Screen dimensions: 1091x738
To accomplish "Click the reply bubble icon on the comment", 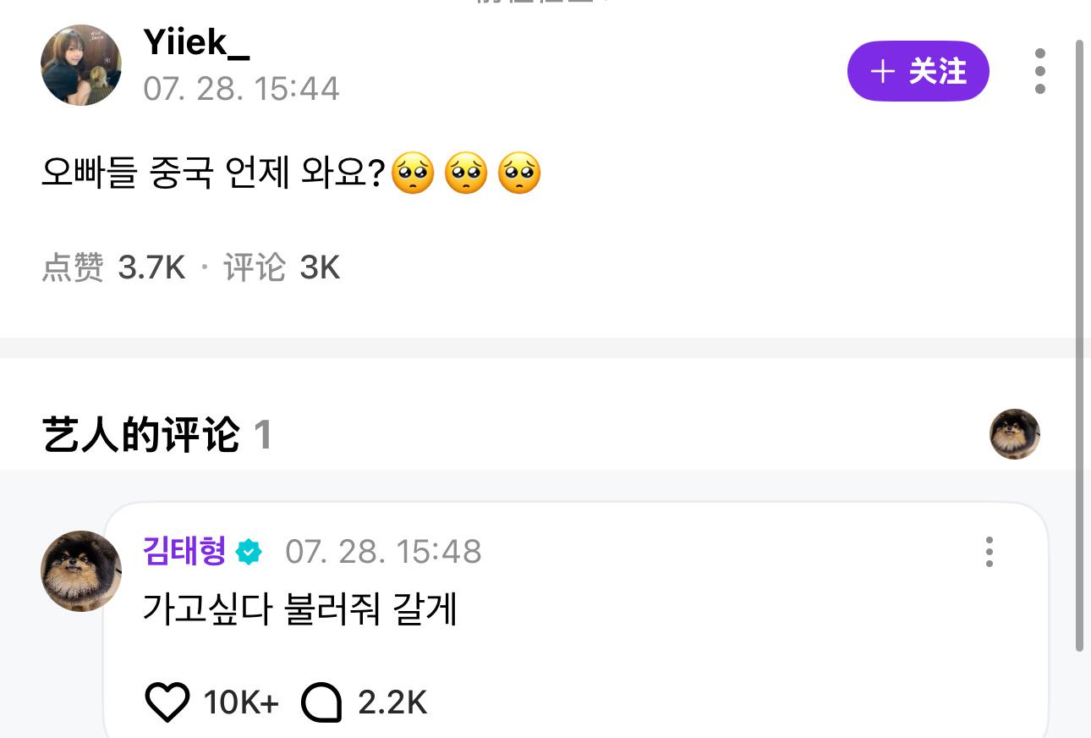I will (321, 702).
